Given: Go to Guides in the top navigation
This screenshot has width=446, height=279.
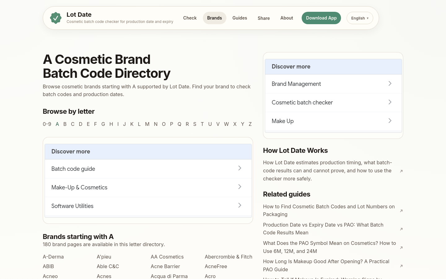Looking at the screenshot, I should pos(240,18).
